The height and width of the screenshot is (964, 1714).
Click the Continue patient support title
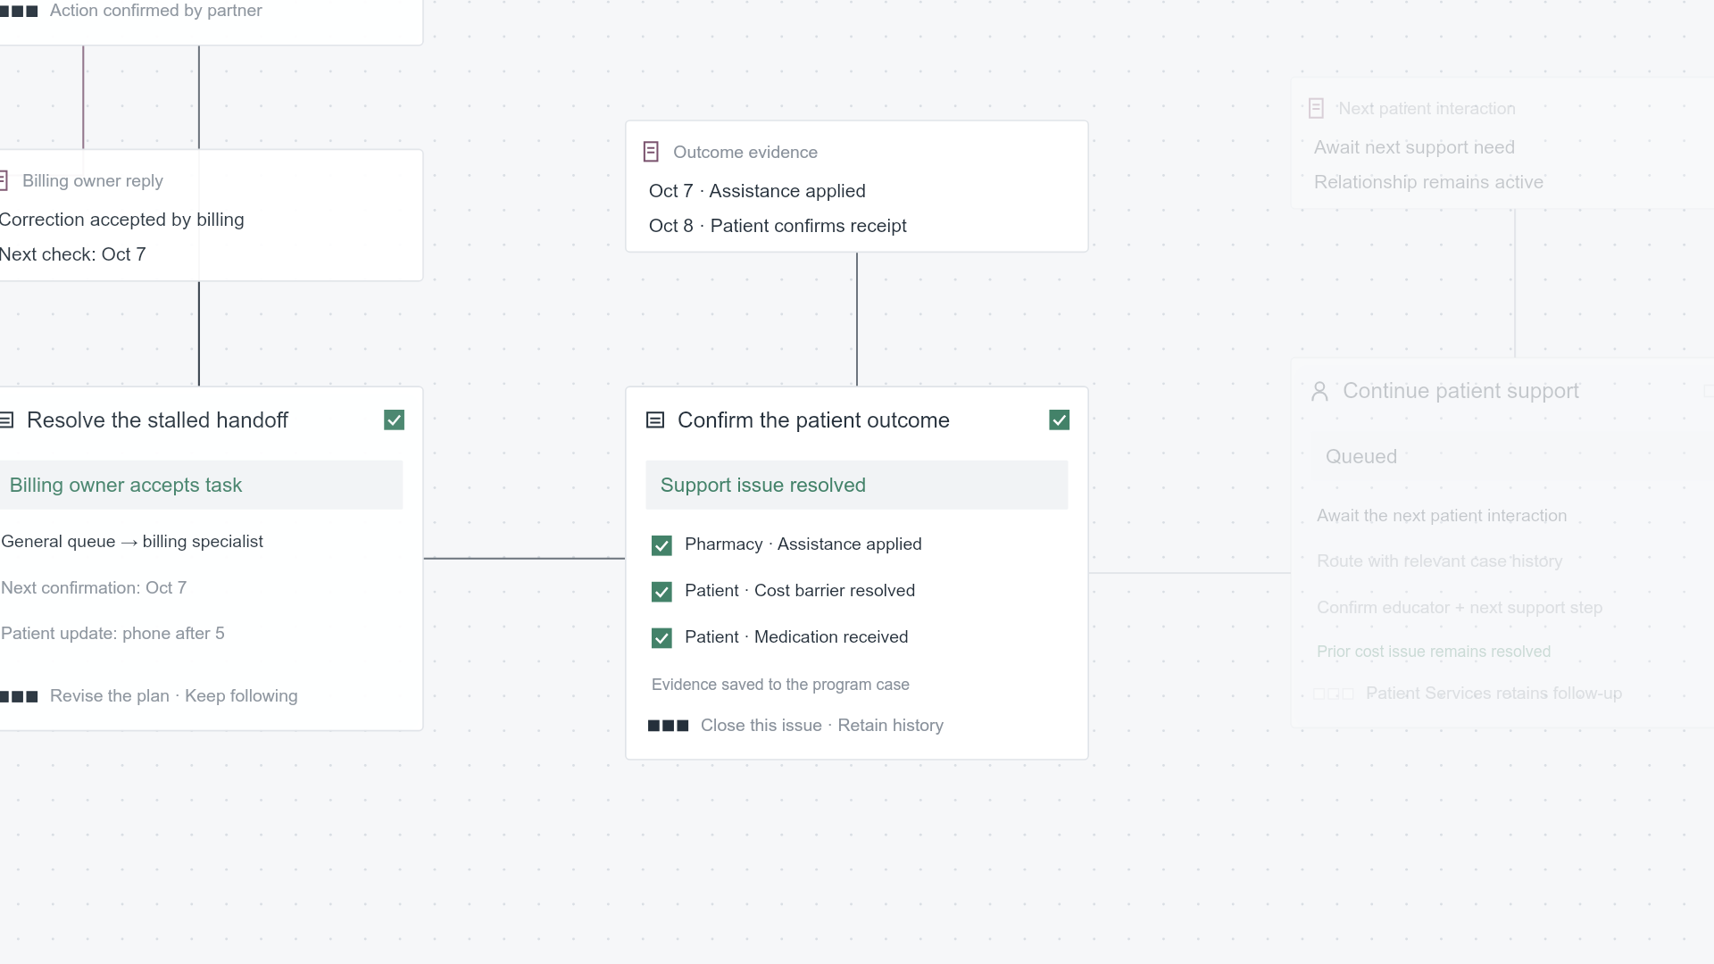point(1460,391)
